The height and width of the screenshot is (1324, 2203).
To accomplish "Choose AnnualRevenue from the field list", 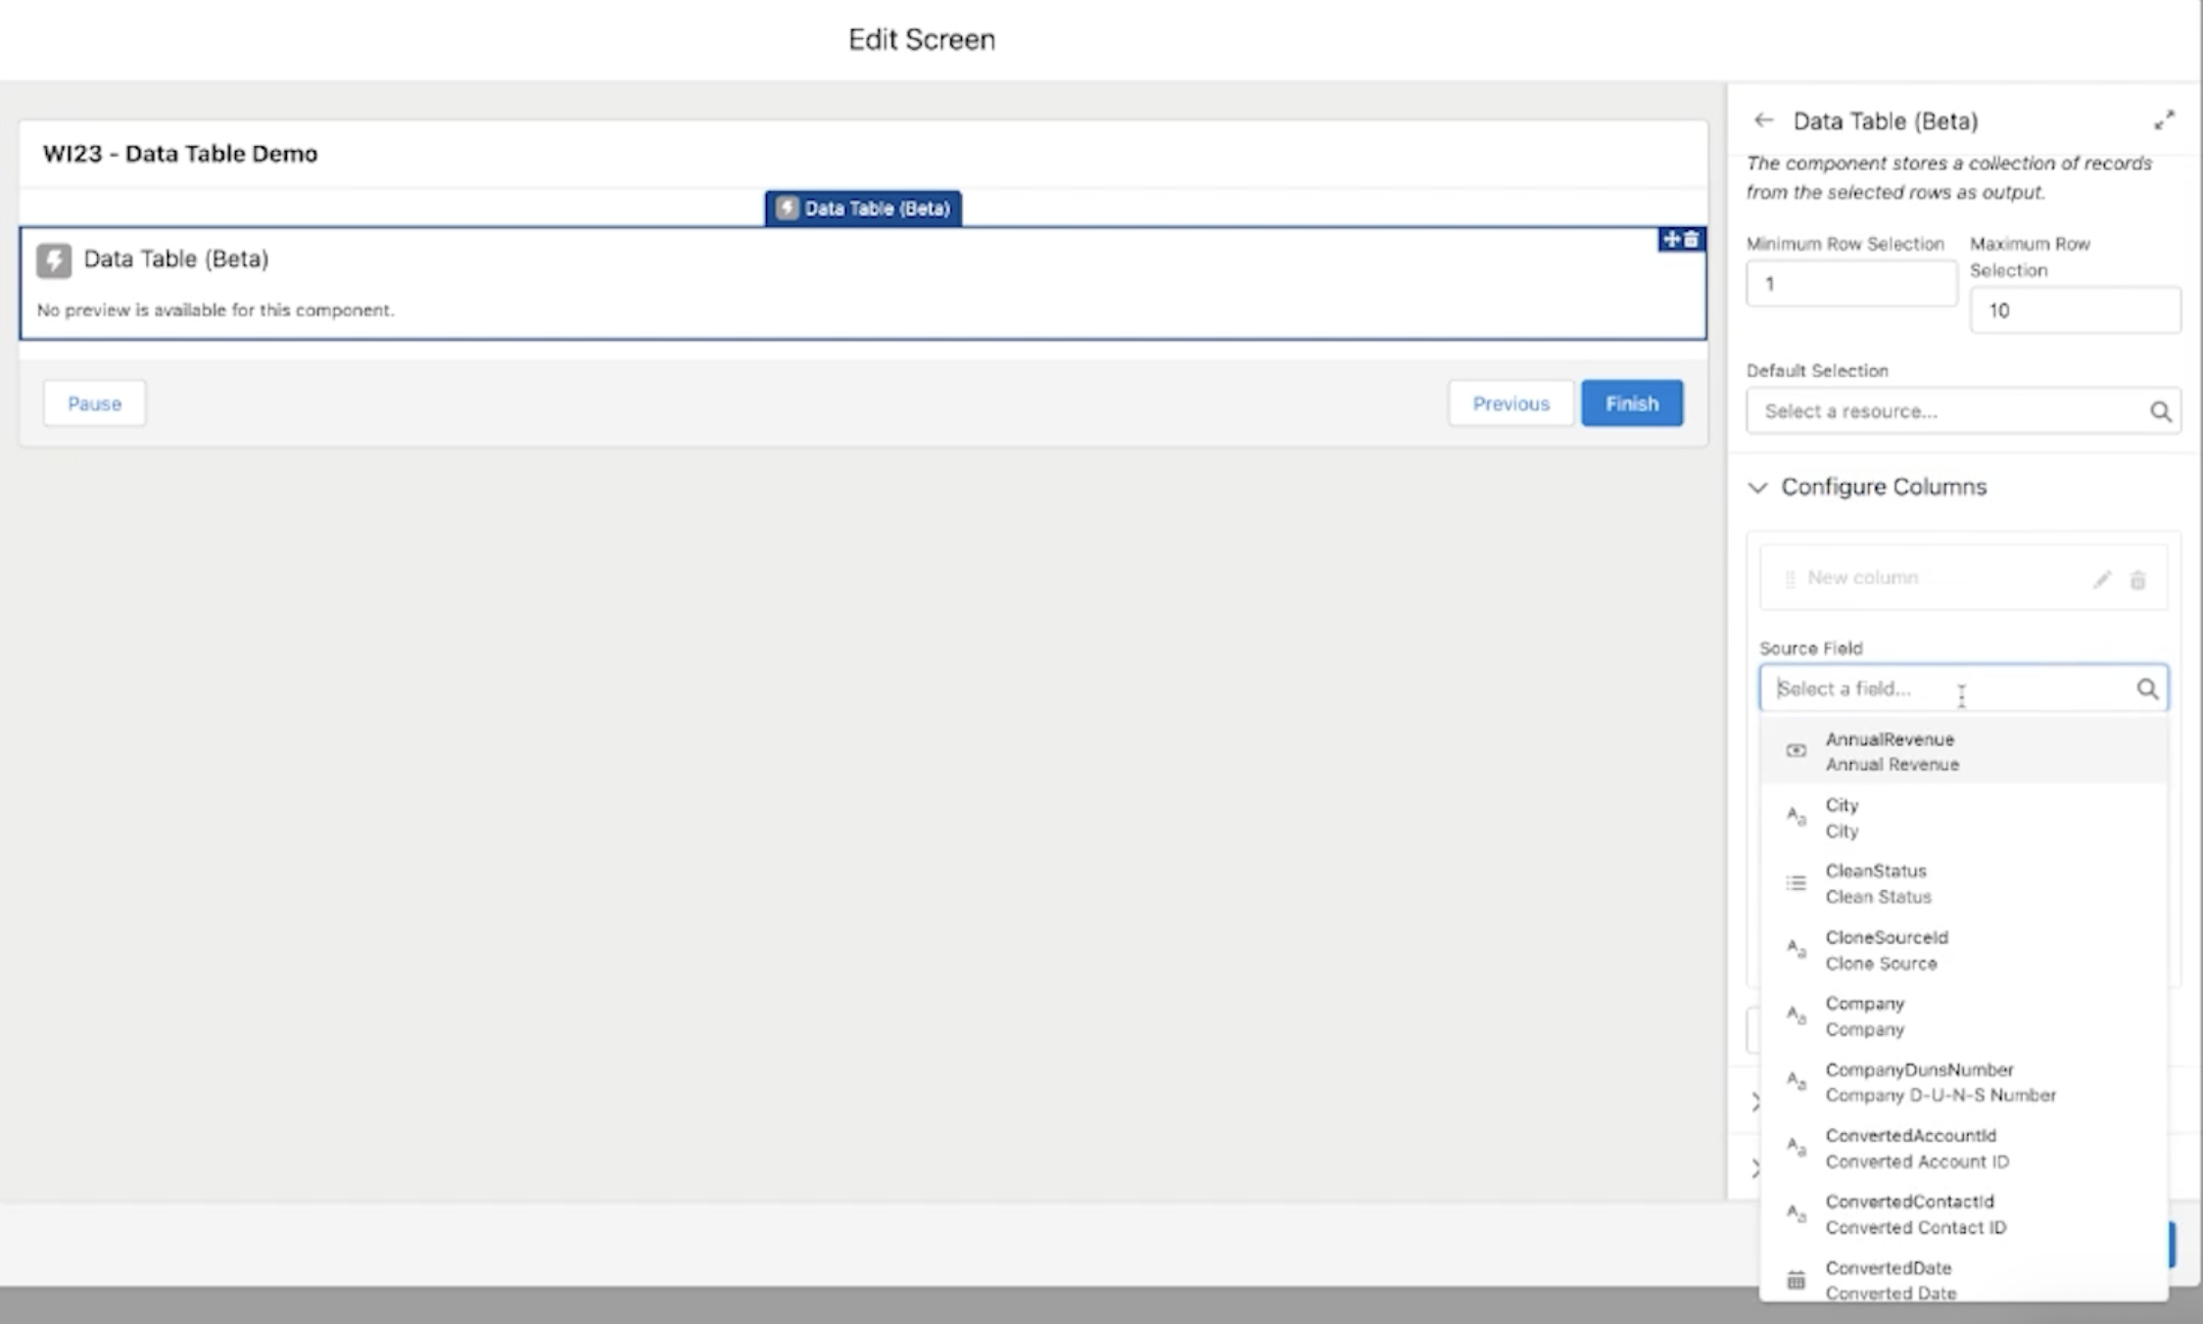I will 1891,751.
